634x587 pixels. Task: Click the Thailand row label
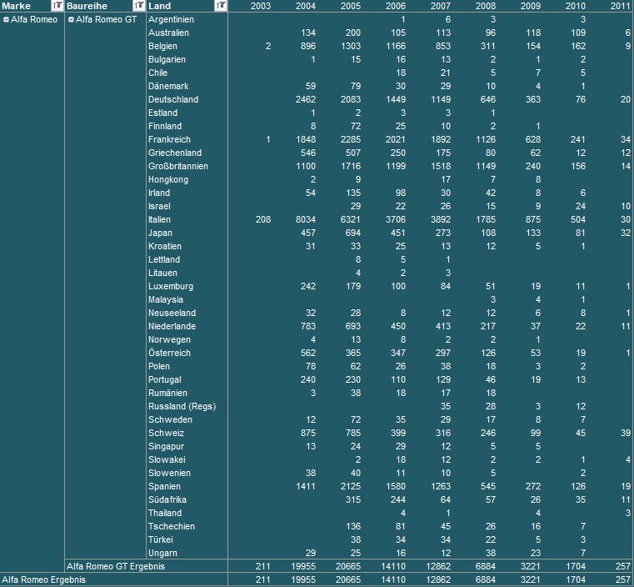(x=165, y=514)
